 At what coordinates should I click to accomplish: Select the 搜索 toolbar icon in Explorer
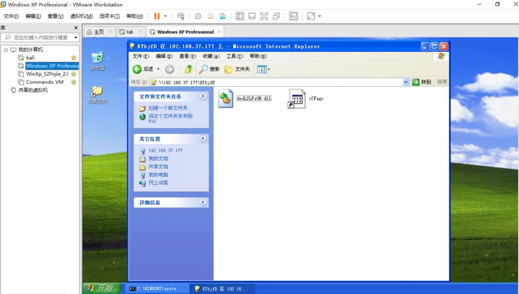204,69
